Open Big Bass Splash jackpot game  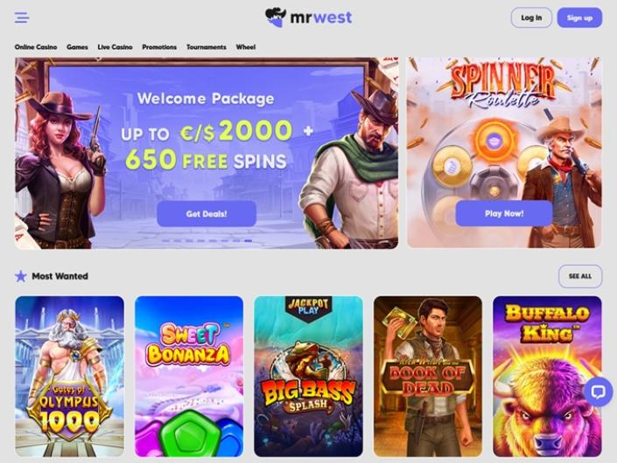(x=308, y=377)
